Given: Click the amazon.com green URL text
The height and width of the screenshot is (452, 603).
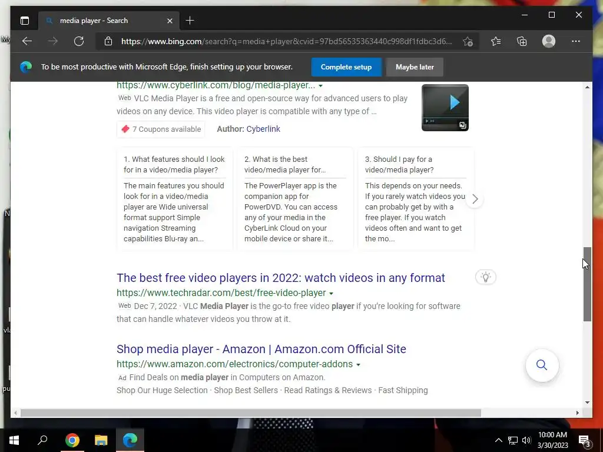Looking at the screenshot, I should [234, 364].
